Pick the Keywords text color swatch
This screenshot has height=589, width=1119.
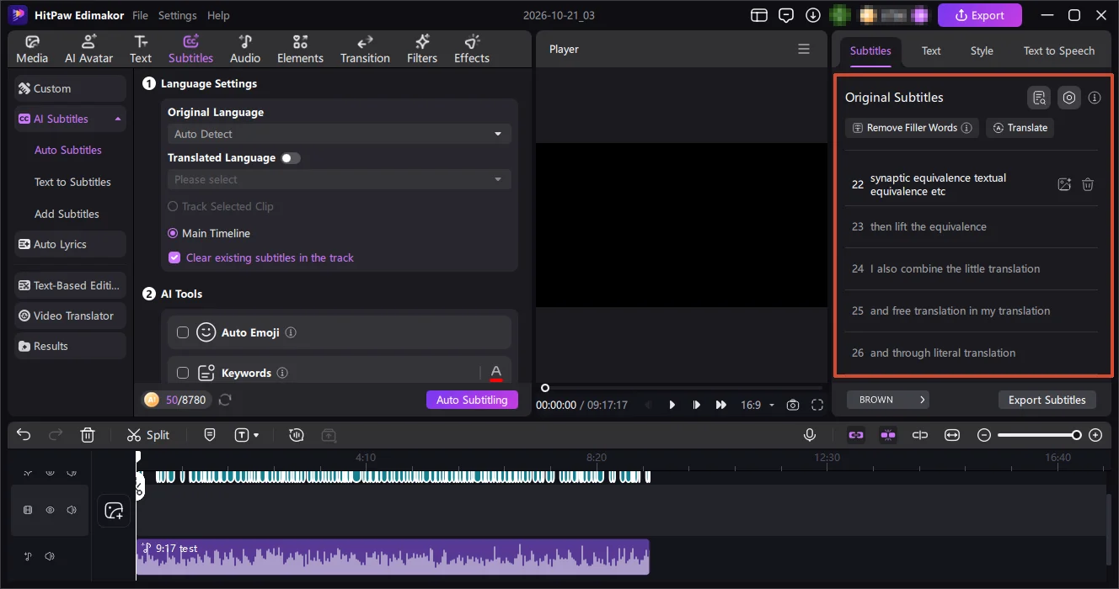(x=495, y=373)
